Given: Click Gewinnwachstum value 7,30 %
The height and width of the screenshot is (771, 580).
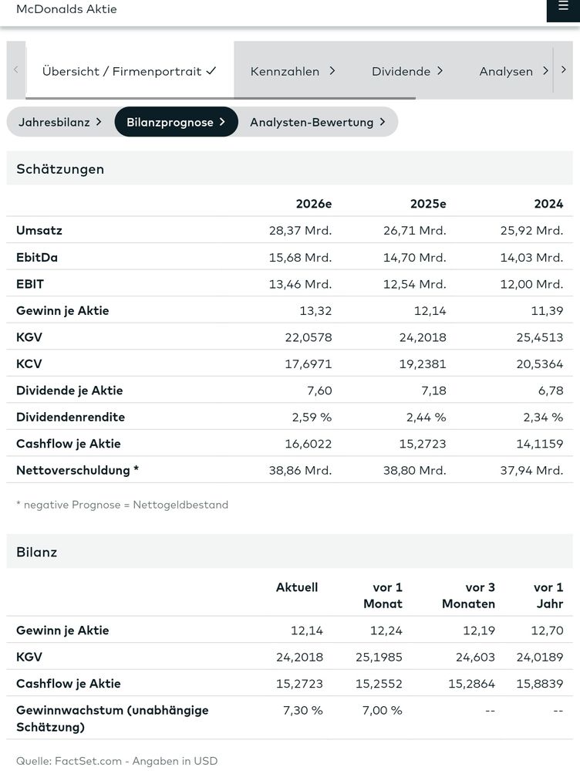Looking at the screenshot, I should [303, 710].
